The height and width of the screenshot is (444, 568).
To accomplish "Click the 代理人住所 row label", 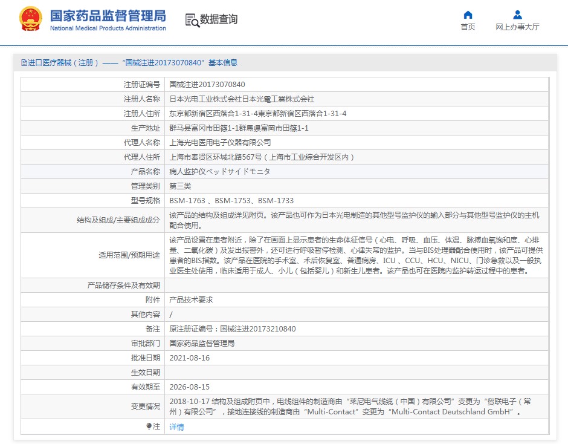I will pos(141,157).
